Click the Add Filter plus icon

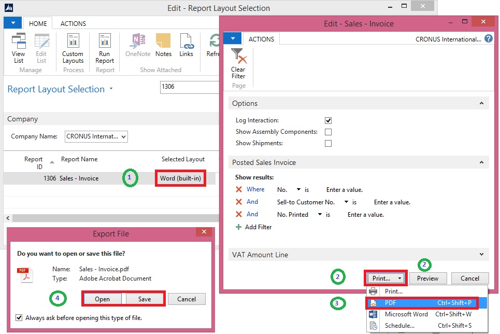[x=239, y=227]
